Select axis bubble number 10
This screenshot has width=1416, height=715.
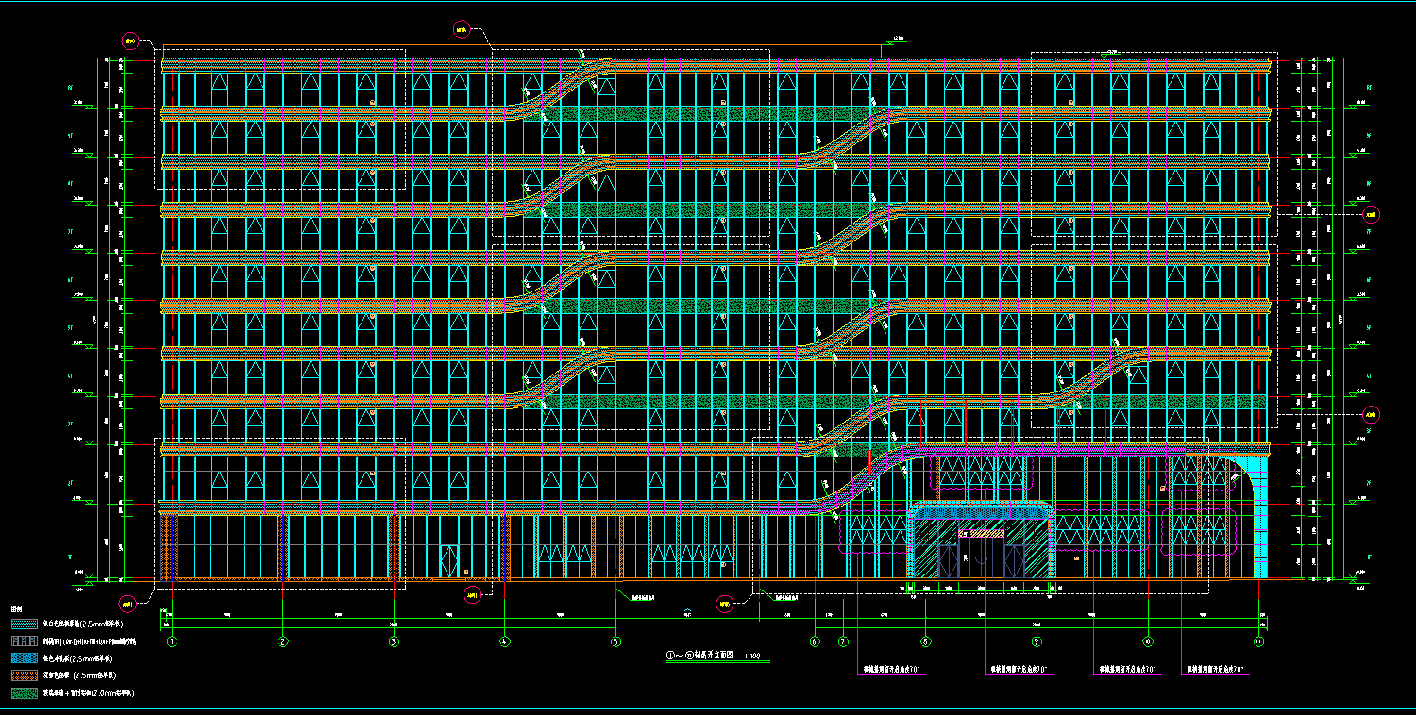[1148, 641]
